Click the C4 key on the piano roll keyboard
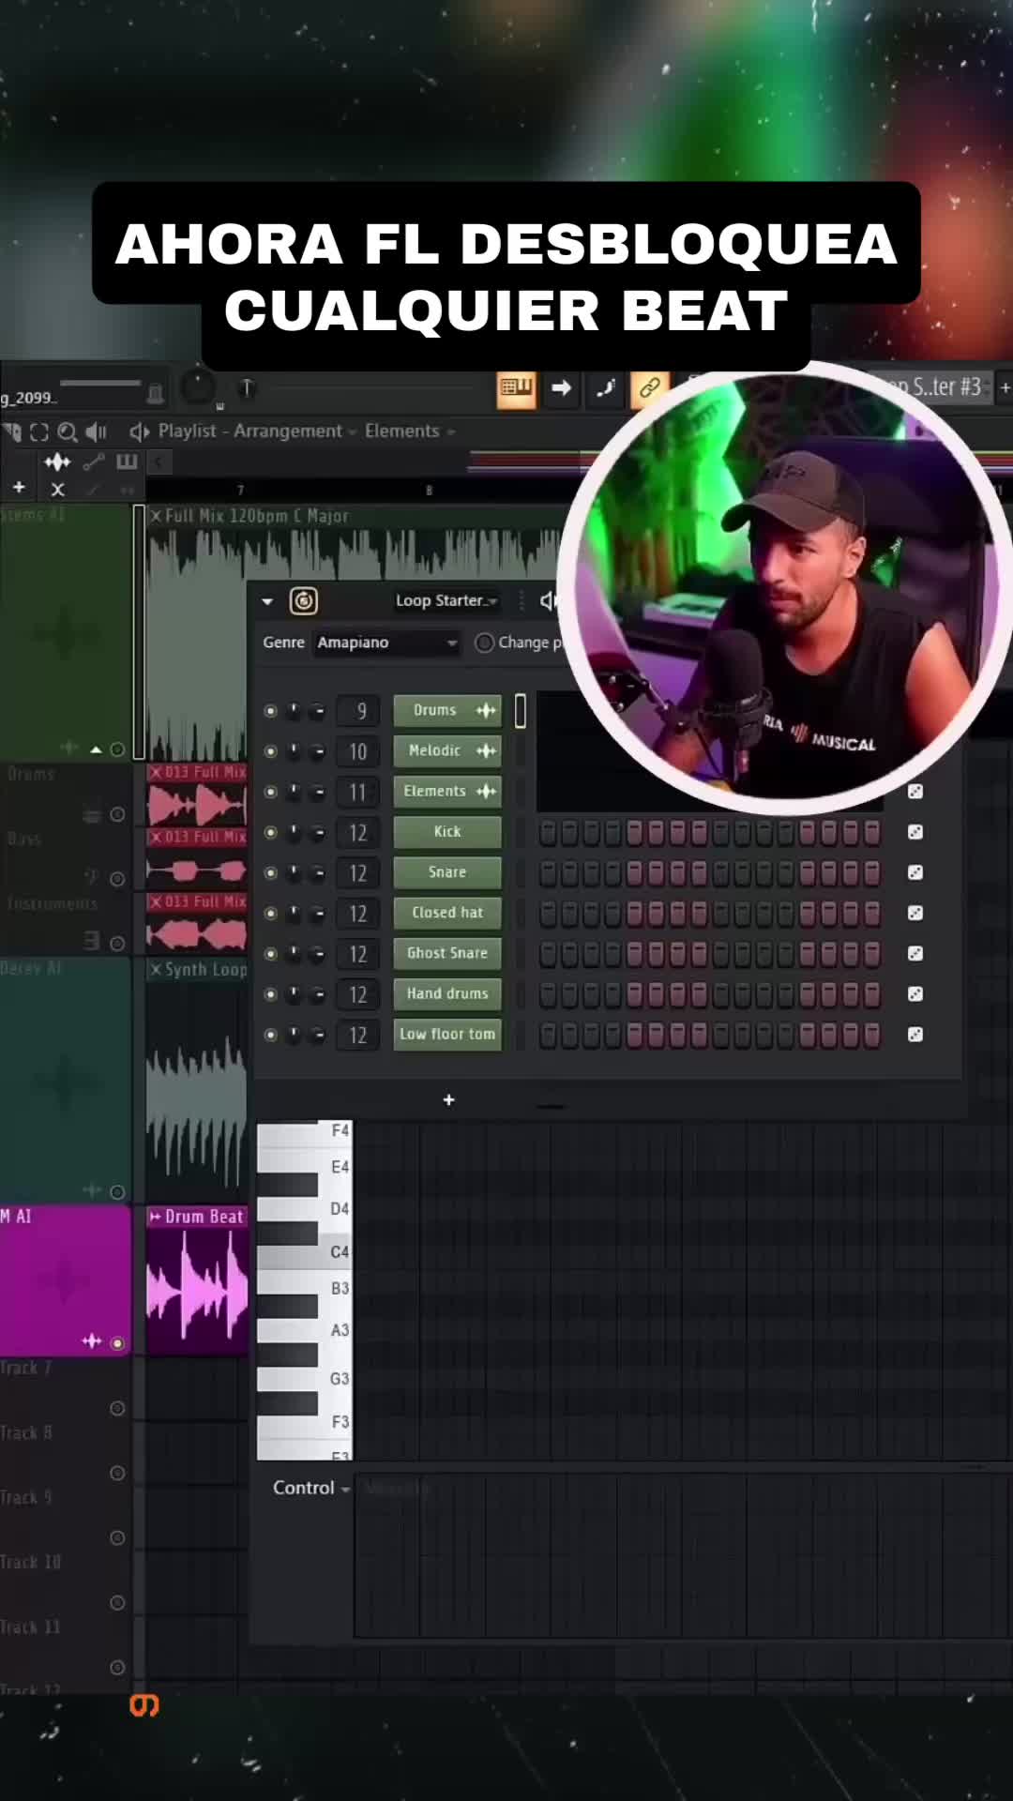 [x=305, y=1252]
